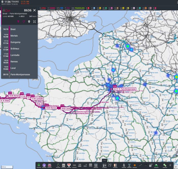178x169 pixels.
Task: Click the filter funnel icon in train panel
Action: point(18,22)
